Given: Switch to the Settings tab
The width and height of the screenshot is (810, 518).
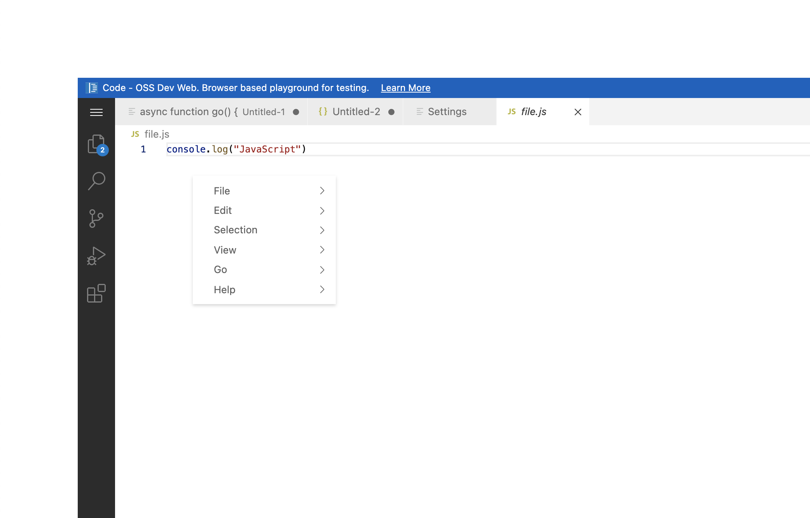Looking at the screenshot, I should [447, 112].
